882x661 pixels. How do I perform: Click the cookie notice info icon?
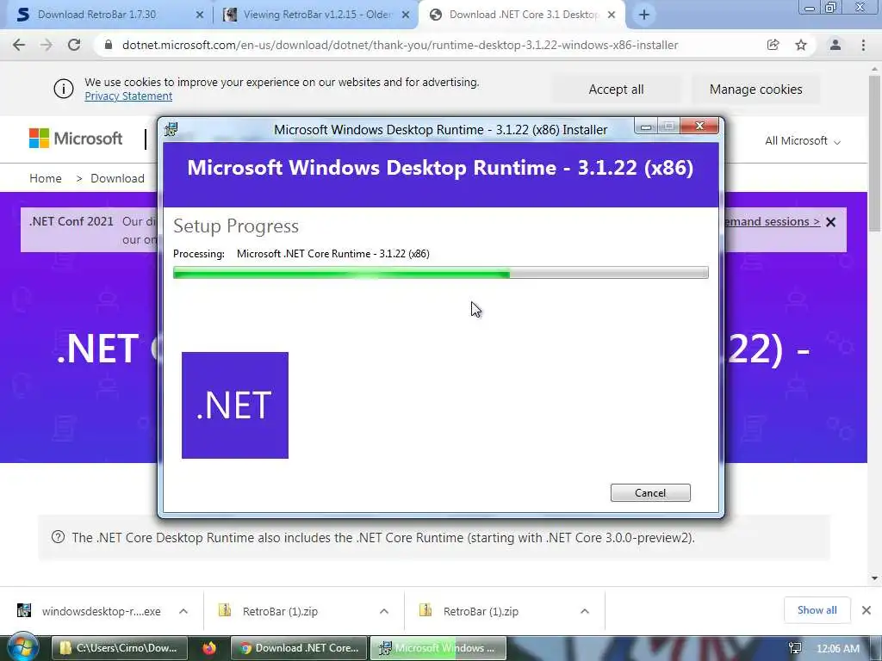(x=64, y=89)
